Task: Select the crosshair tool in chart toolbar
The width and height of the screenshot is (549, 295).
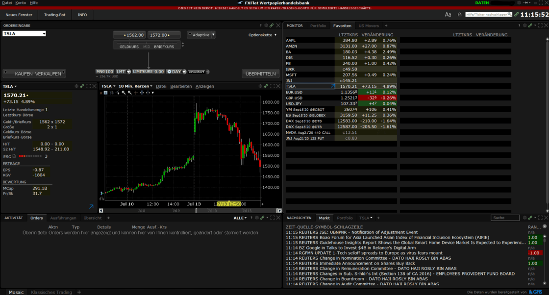Action: 136,93
